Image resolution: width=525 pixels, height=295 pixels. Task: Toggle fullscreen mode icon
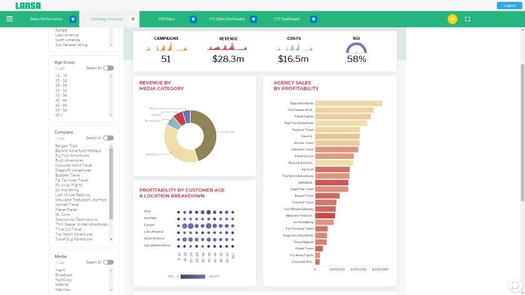pos(467,19)
